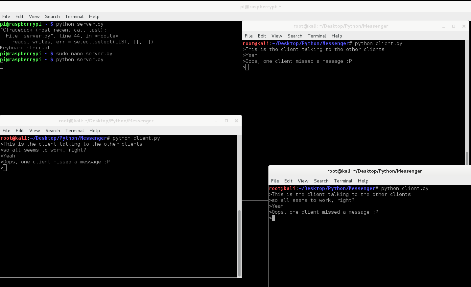
Task: Open File menu in bottom-left kali terminal
Action: [7, 131]
